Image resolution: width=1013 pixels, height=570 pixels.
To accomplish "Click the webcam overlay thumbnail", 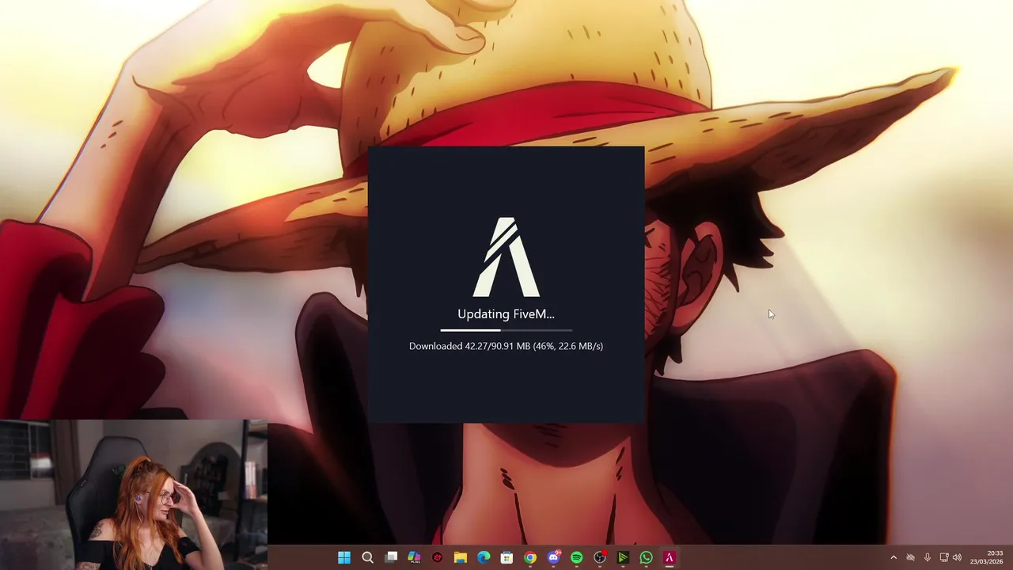I will [134, 495].
